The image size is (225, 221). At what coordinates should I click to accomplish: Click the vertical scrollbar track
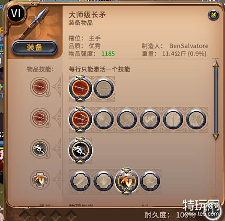click(216, 100)
